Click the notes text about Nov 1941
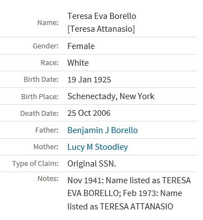This screenshot has width=203, height=220. [129, 193]
